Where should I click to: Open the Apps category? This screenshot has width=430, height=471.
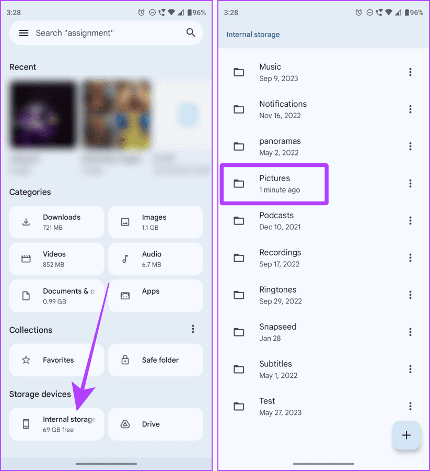coord(156,296)
